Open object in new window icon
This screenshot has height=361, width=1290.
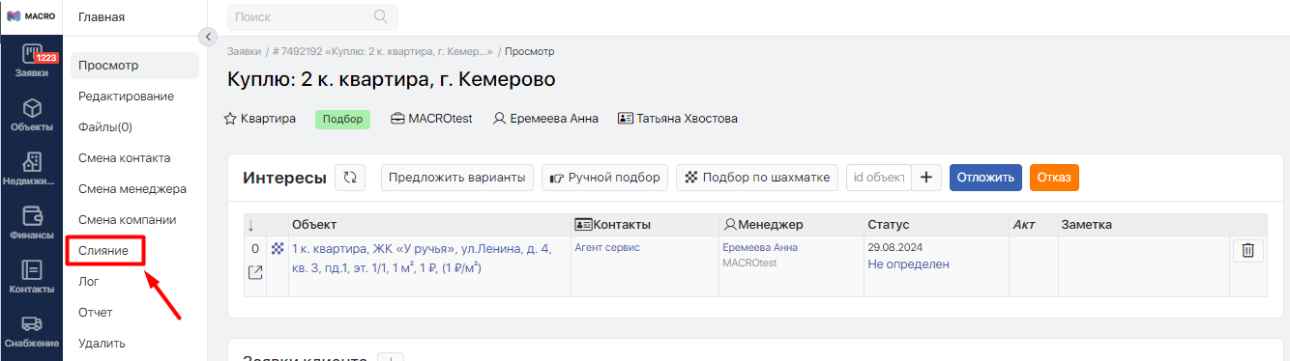pos(255,272)
